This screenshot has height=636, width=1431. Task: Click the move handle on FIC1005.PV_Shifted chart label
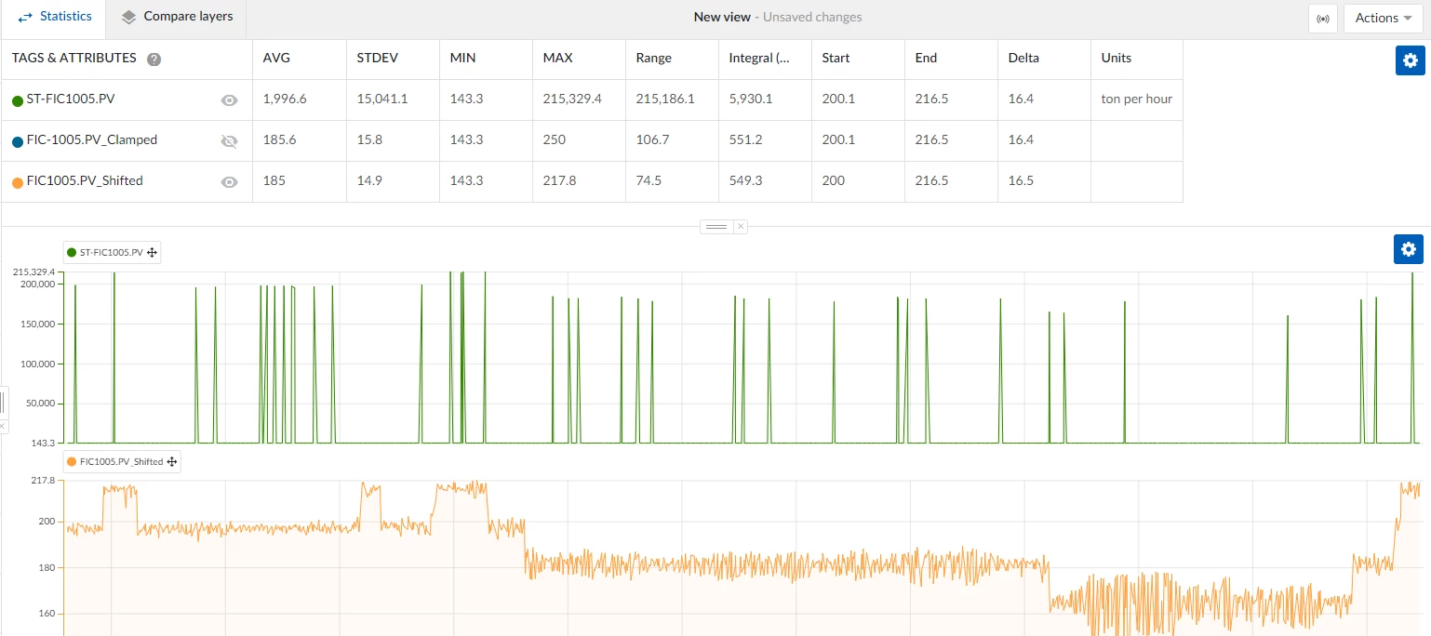[172, 461]
